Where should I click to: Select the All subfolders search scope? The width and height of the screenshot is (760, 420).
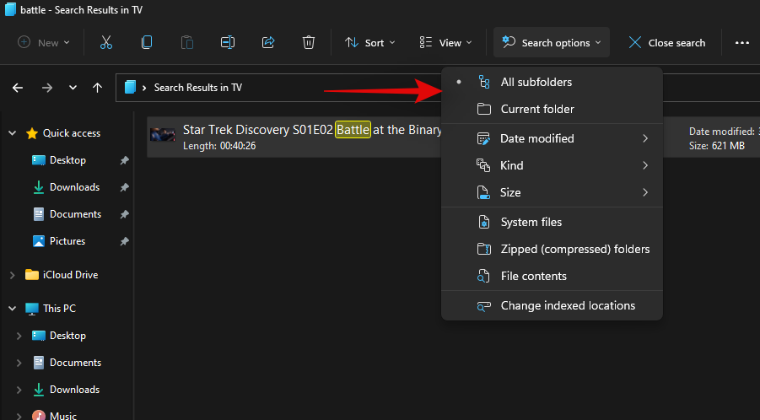(536, 82)
